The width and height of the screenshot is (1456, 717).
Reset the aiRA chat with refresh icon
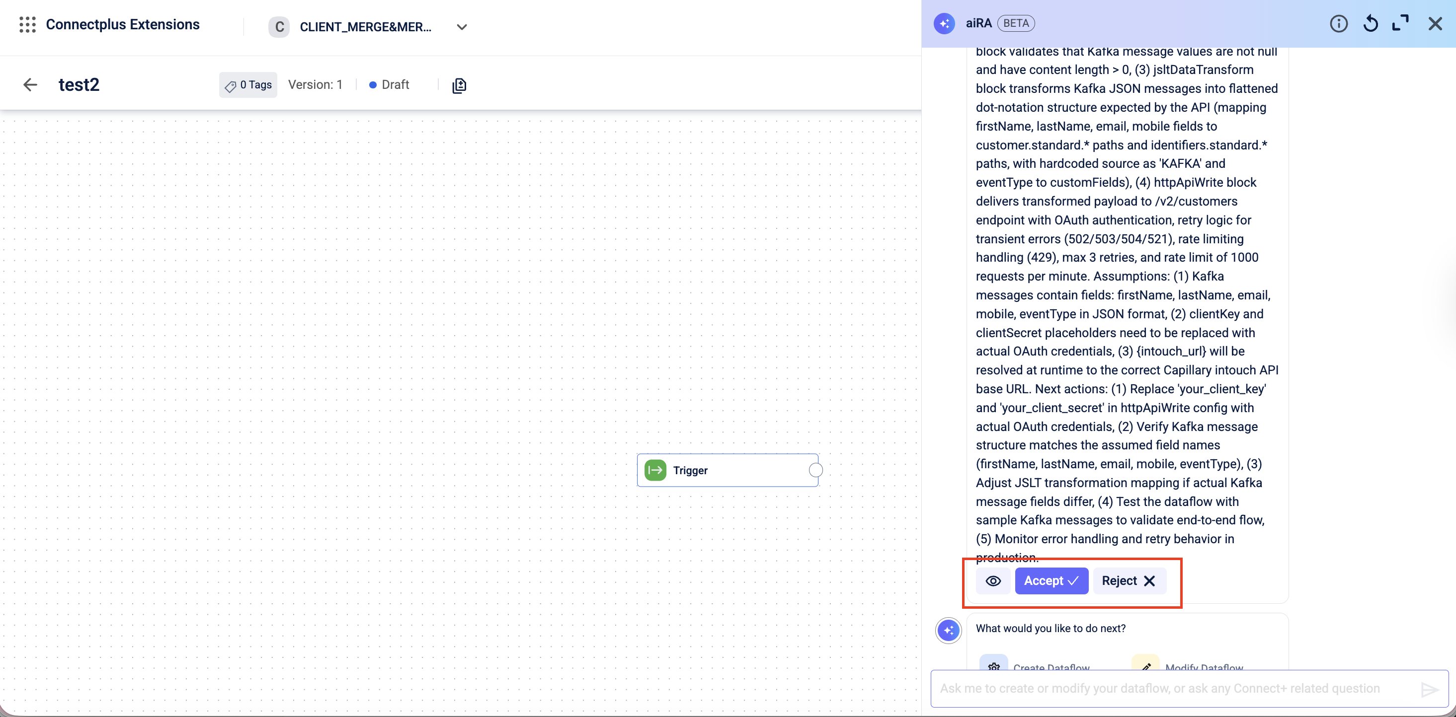[x=1370, y=24]
